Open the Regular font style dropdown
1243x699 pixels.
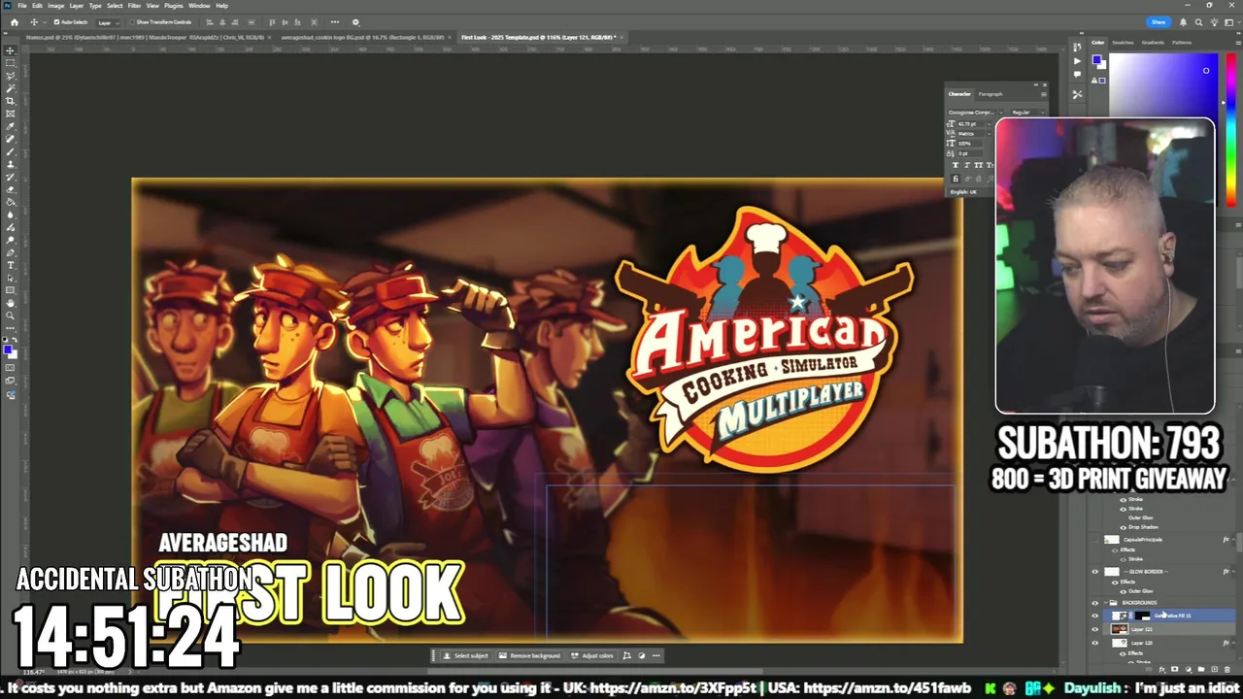pyautogui.click(x=1042, y=113)
